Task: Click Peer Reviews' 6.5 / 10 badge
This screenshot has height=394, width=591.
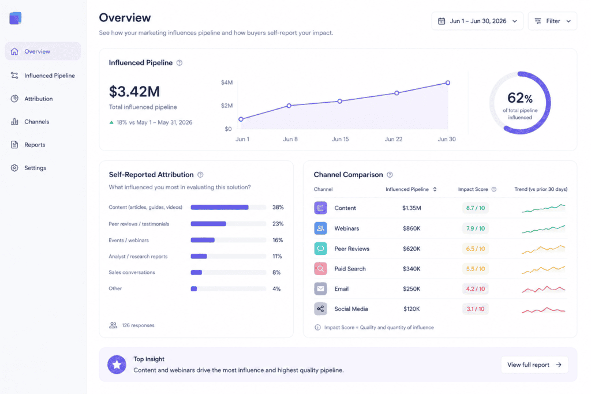Action: (x=476, y=249)
